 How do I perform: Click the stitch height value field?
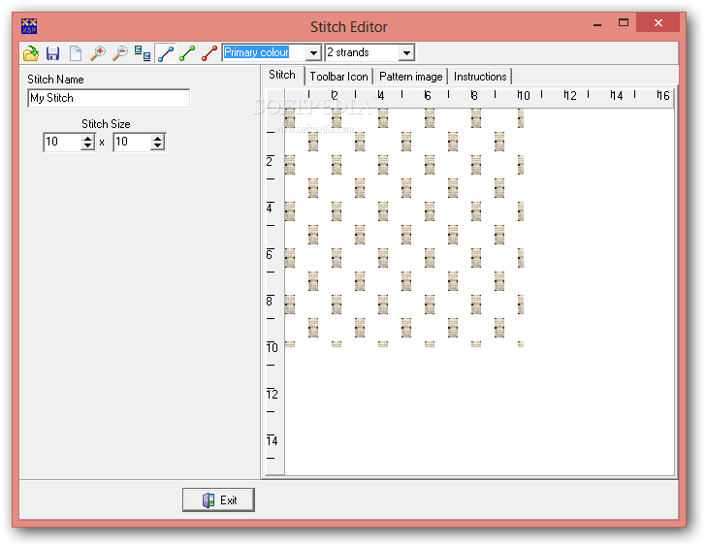[132, 142]
